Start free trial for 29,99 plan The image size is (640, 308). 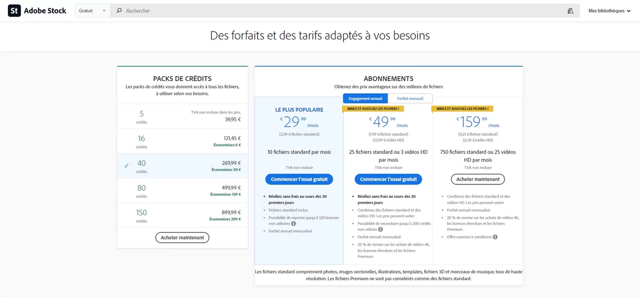pyautogui.click(x=299, y=179)
